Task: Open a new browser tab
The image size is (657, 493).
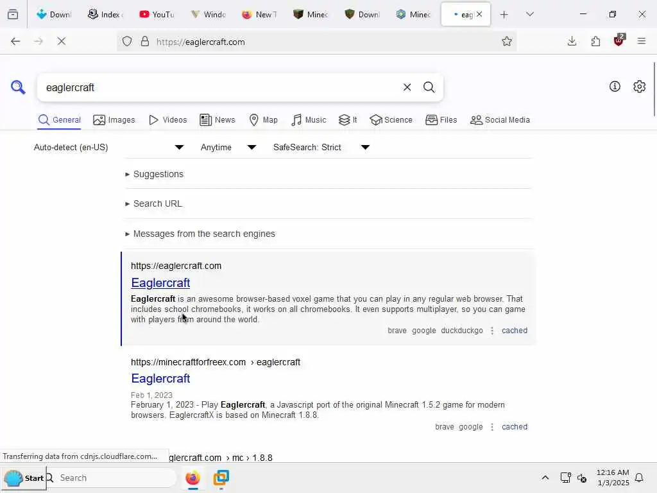Action: coord(504,15)
